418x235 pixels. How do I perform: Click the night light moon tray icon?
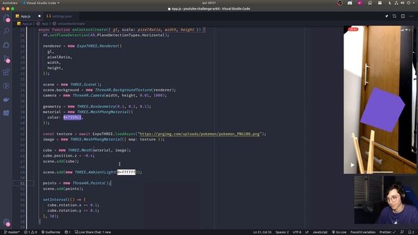390,3
